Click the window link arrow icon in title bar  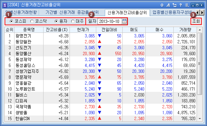(x=174, y=5)
